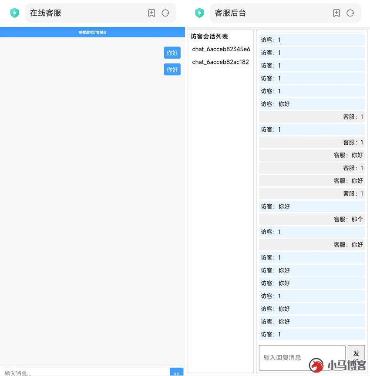
Task: Click the bookmark icon in 客服后台 address bar
Action: [x=336, y=13]
